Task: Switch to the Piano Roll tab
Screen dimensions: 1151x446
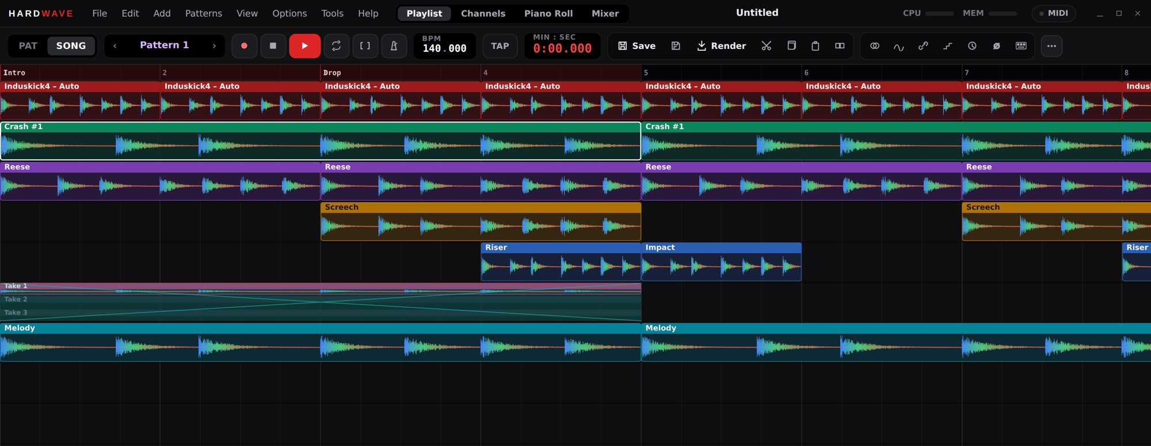Action: pyautogui.click(x=548, y=13)
